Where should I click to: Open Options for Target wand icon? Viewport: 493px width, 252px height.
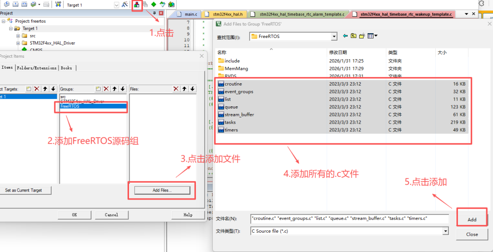pos(125,5)
